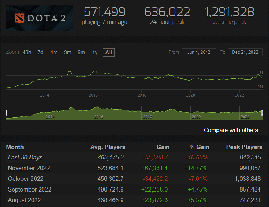
Task: Click the Dota 2 logo banner
Action: (40, 18)
